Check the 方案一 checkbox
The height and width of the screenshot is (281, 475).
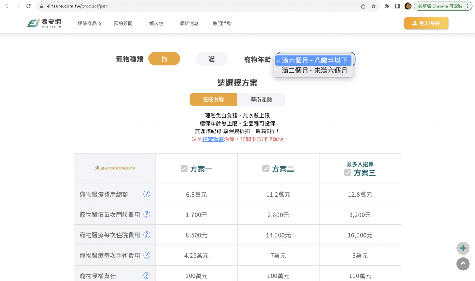click(184, 168)
